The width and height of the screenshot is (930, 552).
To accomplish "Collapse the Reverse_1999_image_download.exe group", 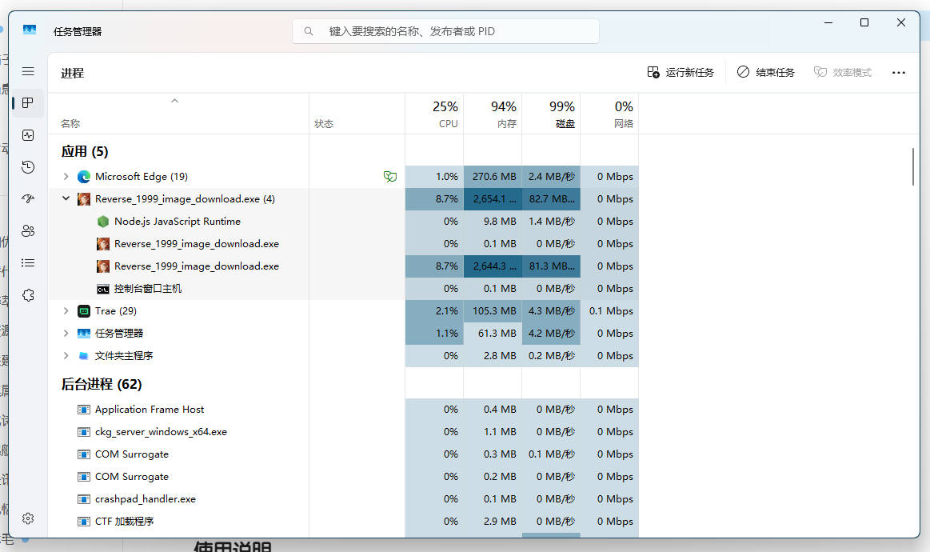I will click(66, 198).
